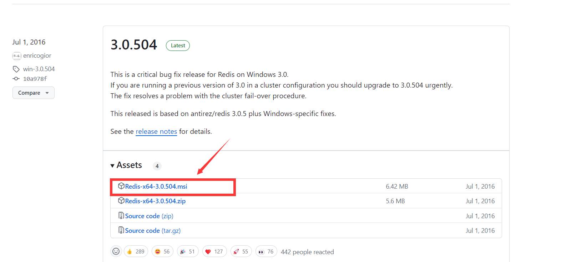587x262 pixels.
Task: Toggle the rocket reaction with 55
Action: pos(241,251)
